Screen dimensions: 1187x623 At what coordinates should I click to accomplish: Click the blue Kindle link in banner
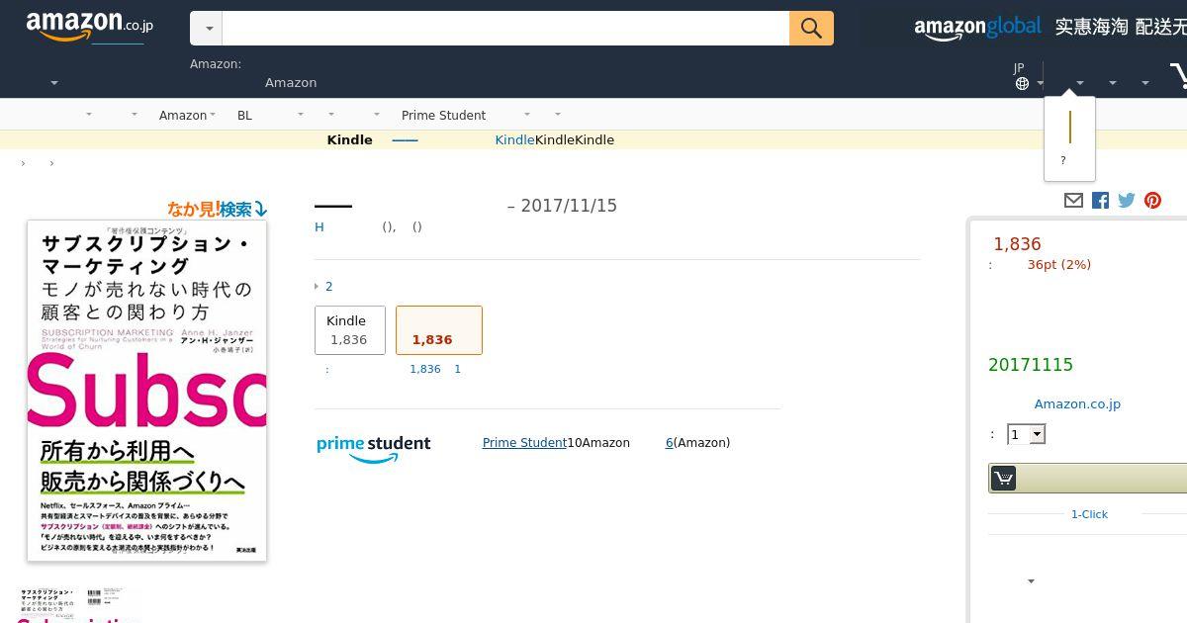pos(514,140)
